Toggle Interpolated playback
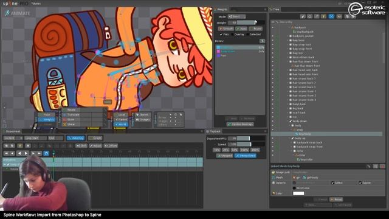 click(x=246, y=156)
